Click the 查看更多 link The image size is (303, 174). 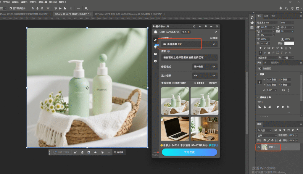(199, 83)
